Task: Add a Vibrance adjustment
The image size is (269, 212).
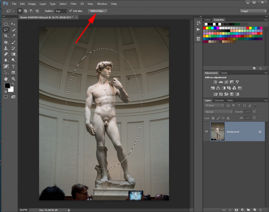Action: pos(237,82)
